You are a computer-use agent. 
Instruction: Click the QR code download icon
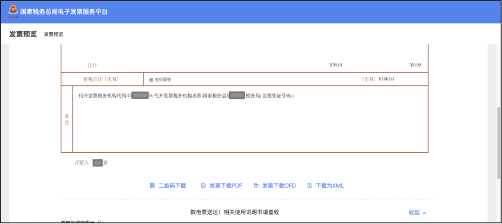tap(152, 185)
